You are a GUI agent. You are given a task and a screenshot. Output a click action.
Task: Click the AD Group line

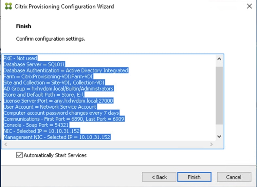point(59,88)
